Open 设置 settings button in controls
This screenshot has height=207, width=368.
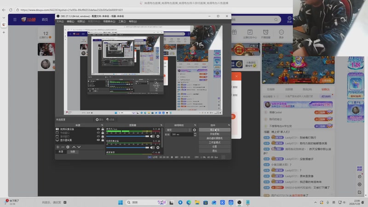[x=214, y=147]
